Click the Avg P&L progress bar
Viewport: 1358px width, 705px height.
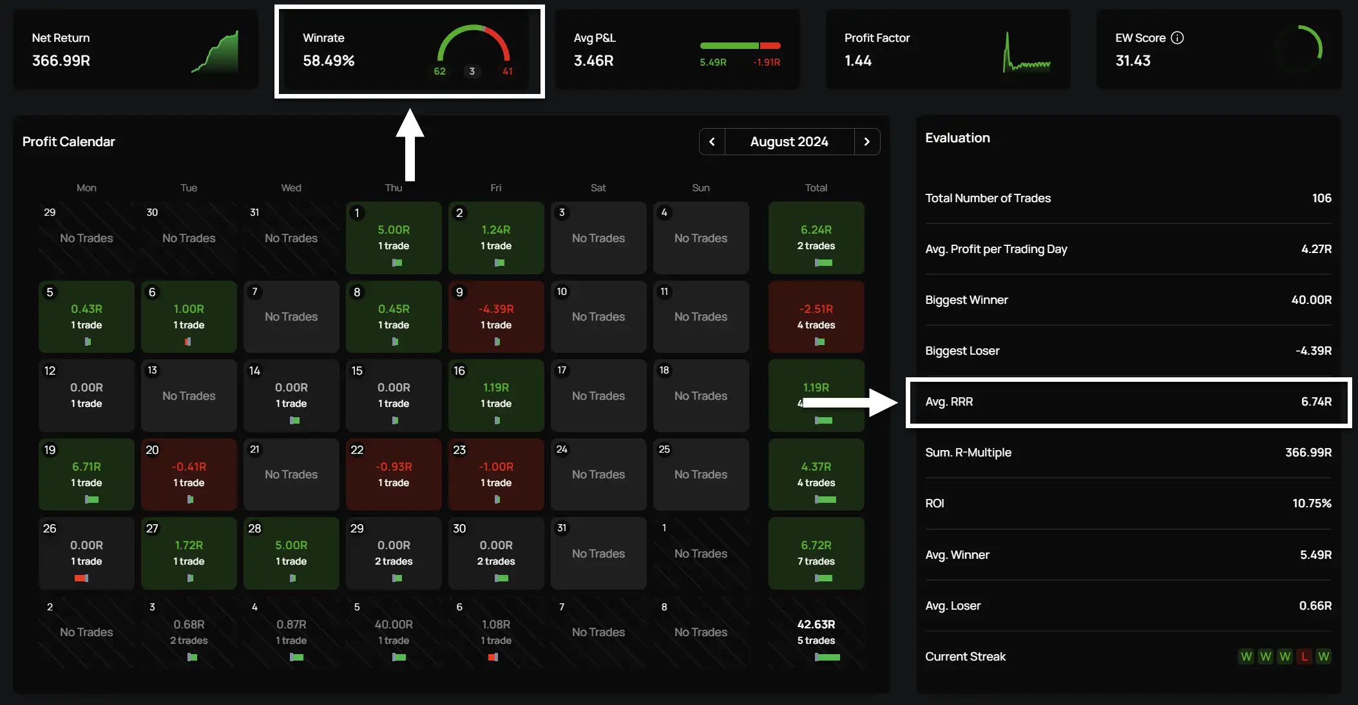740,45
